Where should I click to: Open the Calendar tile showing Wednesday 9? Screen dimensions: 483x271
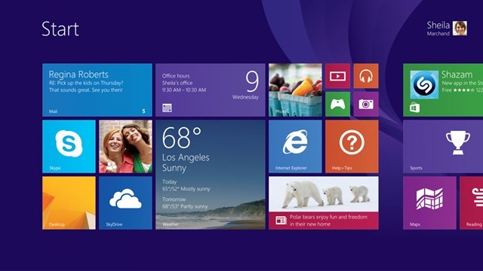pos(210,90)
